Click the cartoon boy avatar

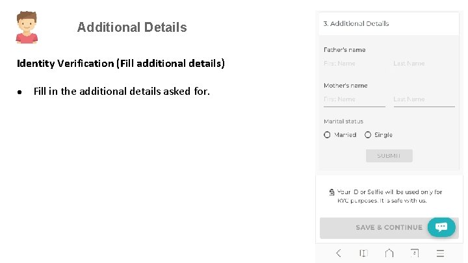click(x=27, y=27)
